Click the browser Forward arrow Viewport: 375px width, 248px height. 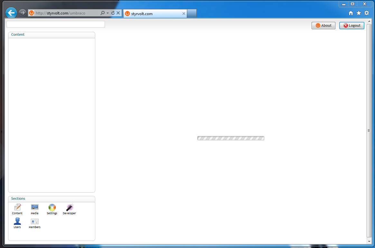[x=23, y=13]
